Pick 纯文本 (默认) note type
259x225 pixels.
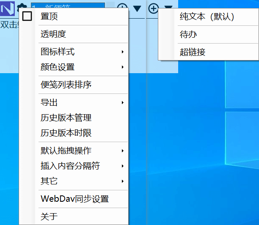click(209, 16)
